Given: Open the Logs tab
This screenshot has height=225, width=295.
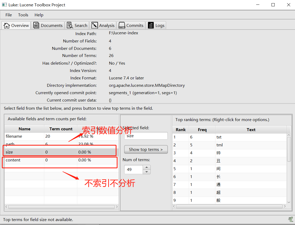Looking at the screenshot, I should point(156,25).
